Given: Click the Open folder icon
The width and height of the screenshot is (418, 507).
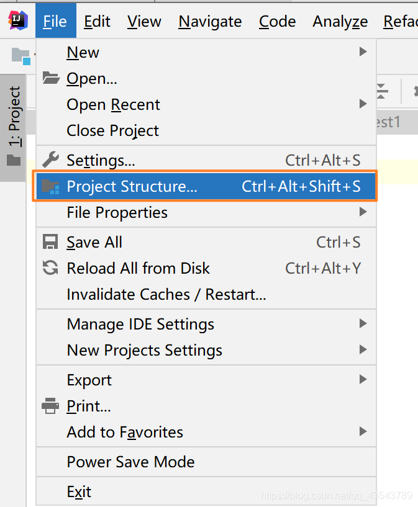Looking at the screenshot, I should pos(50,78).
